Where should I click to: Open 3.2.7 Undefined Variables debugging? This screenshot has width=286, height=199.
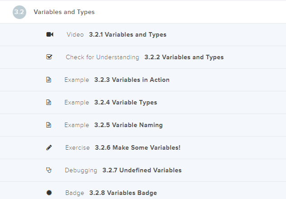(x=142, y=171)
